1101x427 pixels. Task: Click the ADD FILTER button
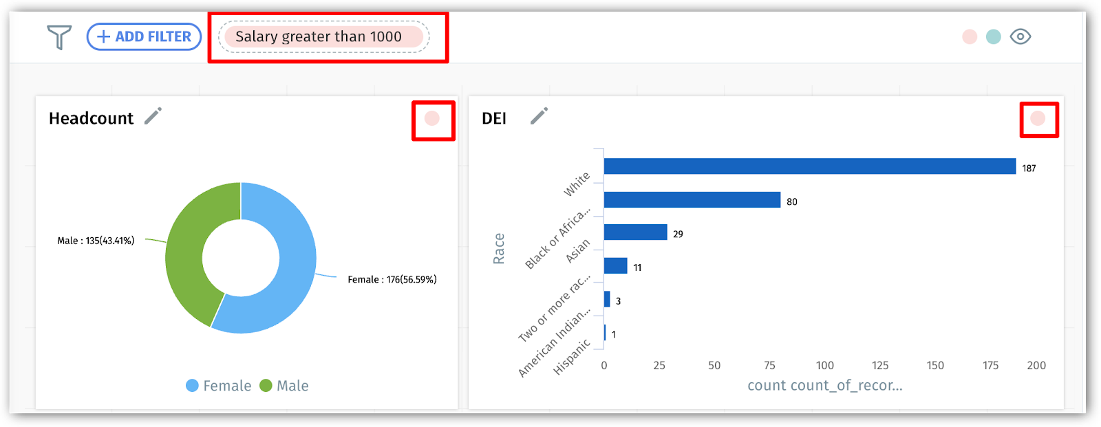pyautogui.click(x=143, y=36)
